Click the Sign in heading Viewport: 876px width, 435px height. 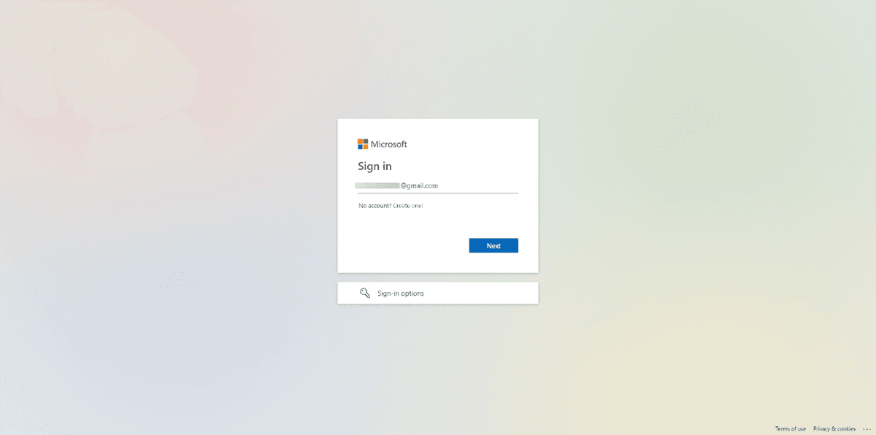(x=374, y=166)
